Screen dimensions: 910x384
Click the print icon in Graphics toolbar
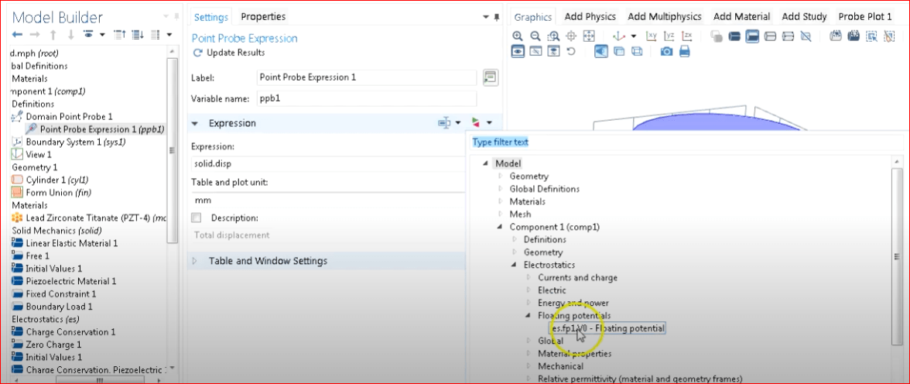684,52
